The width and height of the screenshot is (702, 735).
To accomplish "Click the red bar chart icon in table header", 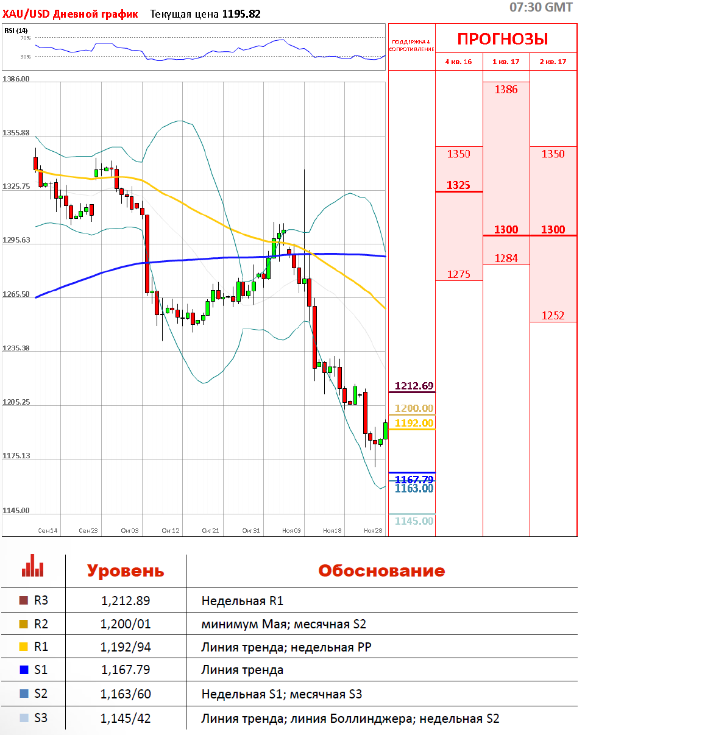I will click(x=32, y=566).
